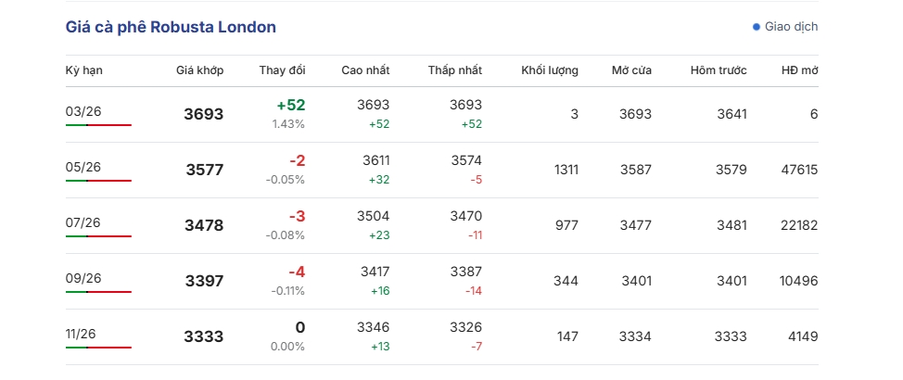903x380 pixels.
Task: Open the Giá cà phê Robusta London title
Action: [171, 28]
